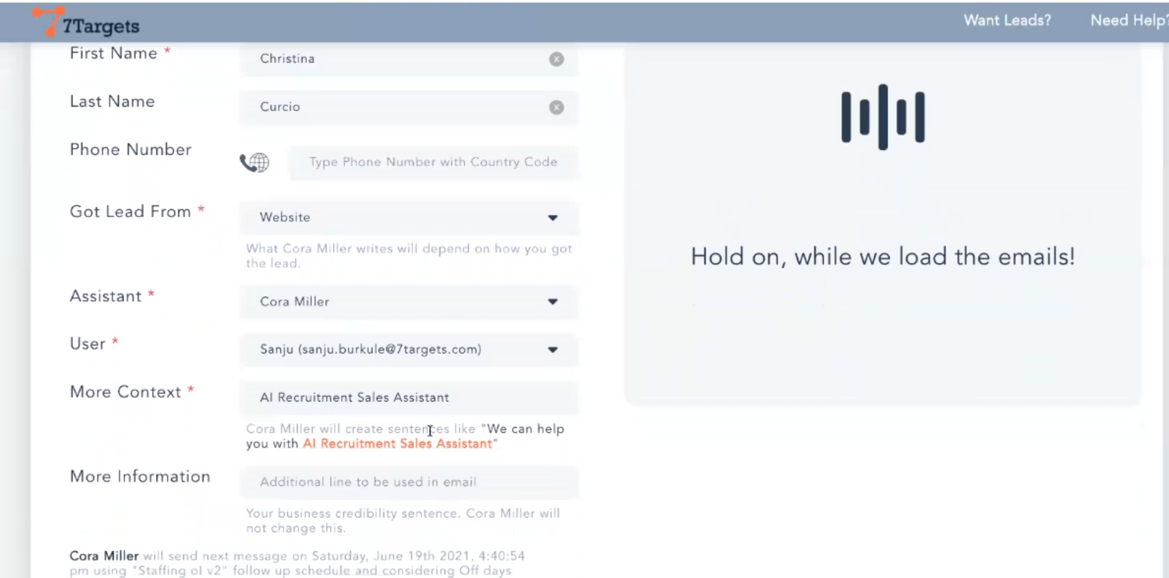Click into the First Name field containing Christina
The height and width of the screenshot is (578, 1169).
click(396, 59)
